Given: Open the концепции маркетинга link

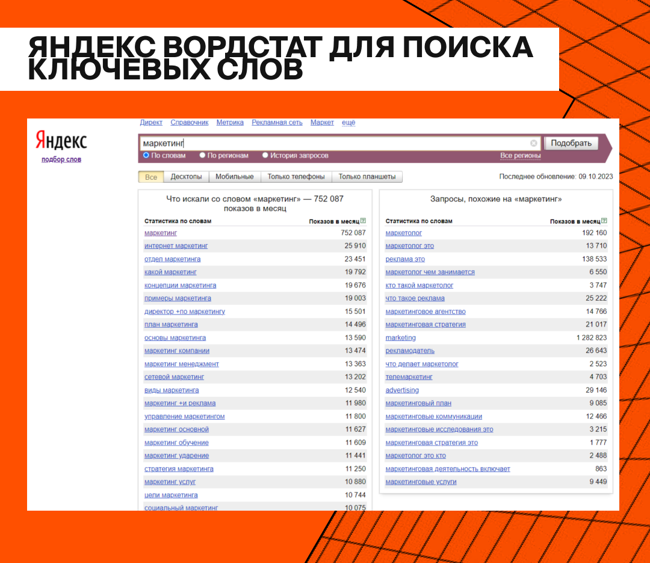Looking at the screenshot, I should coord(181,286).
